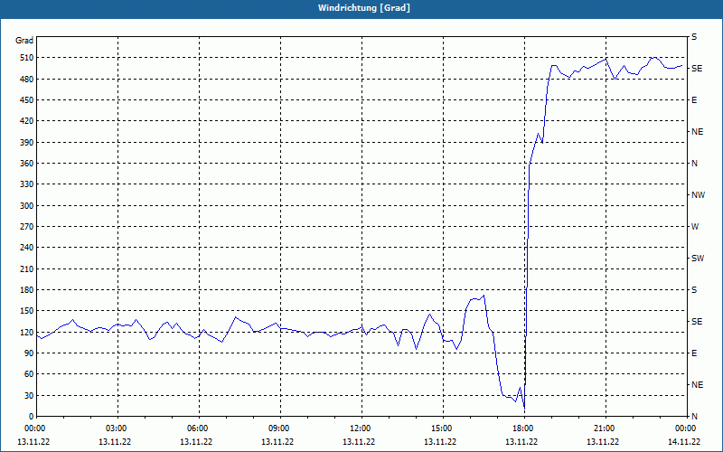Click the Grad axis unit label
The width and height of the screenshot is (723, 452).
pyautogui.click(x=24, y=41)
